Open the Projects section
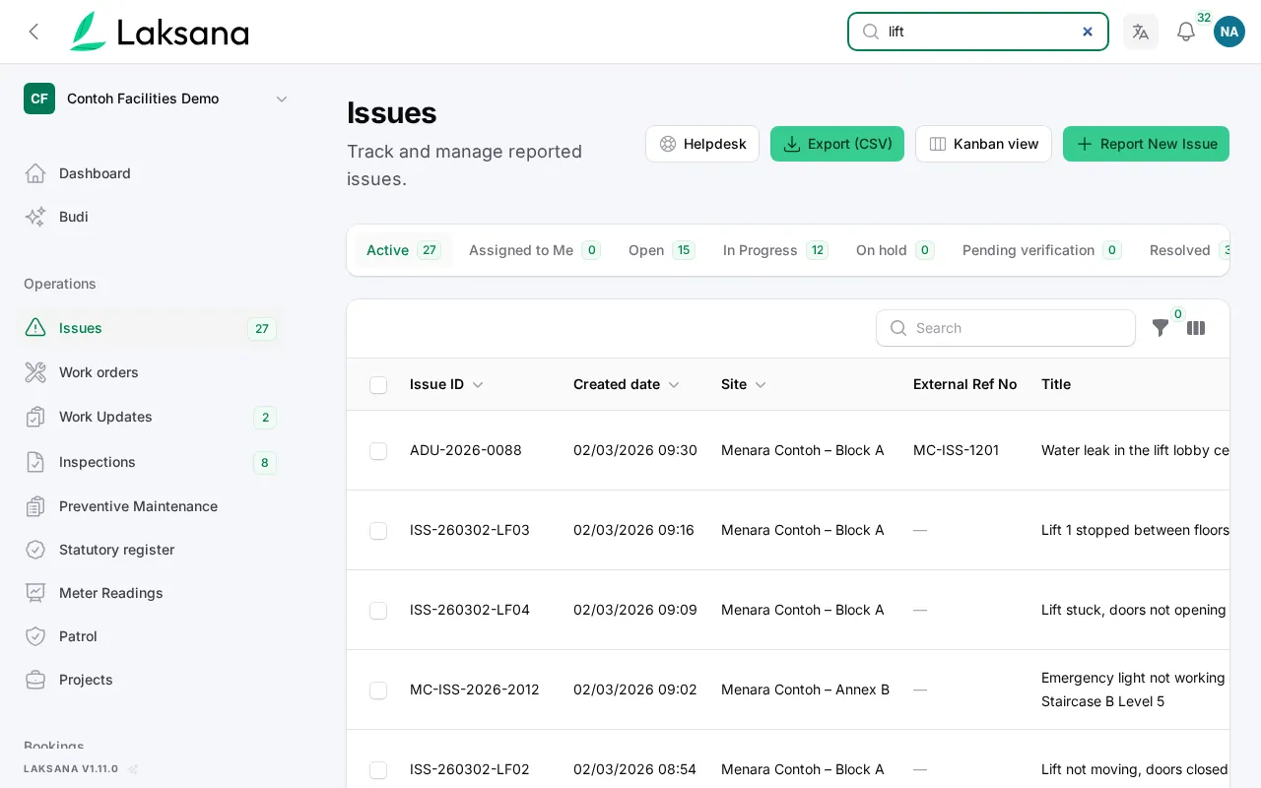1261x788 pixels. [x=150, y=680]
